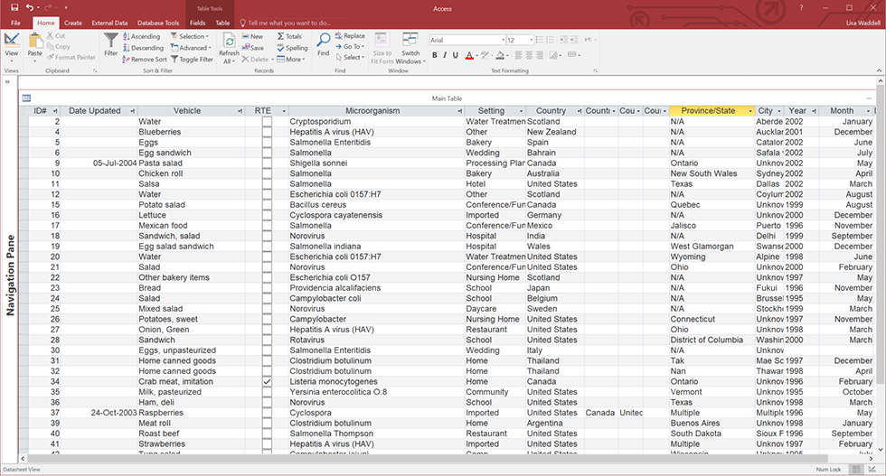Viewport: 886px width, 476px height.
Task: Check RTE box for Blueberries row
Action: tap(267, 132)
